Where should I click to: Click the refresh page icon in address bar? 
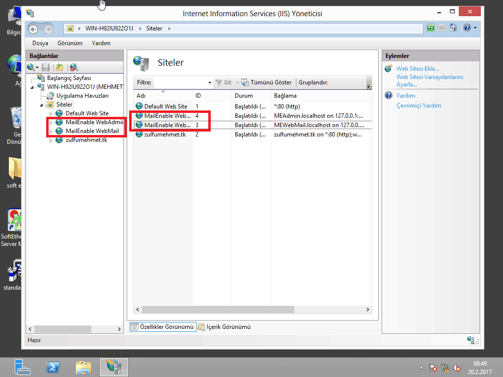pos(431,28)
